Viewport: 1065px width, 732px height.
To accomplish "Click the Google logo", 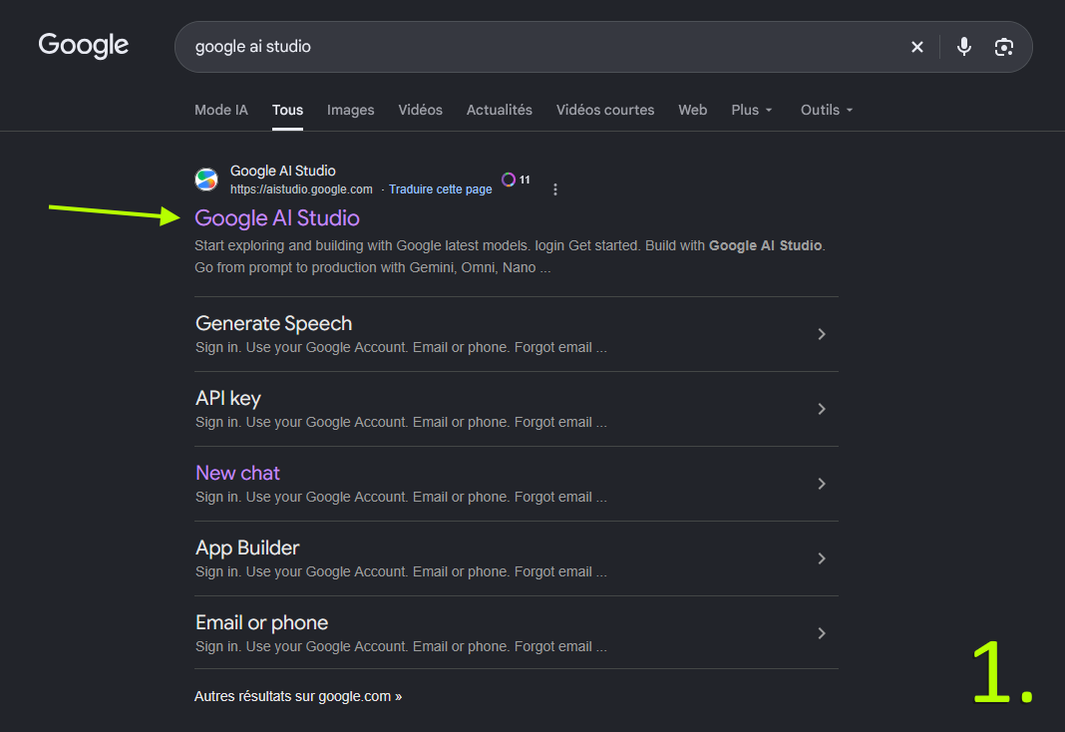I will pos(84,46).
